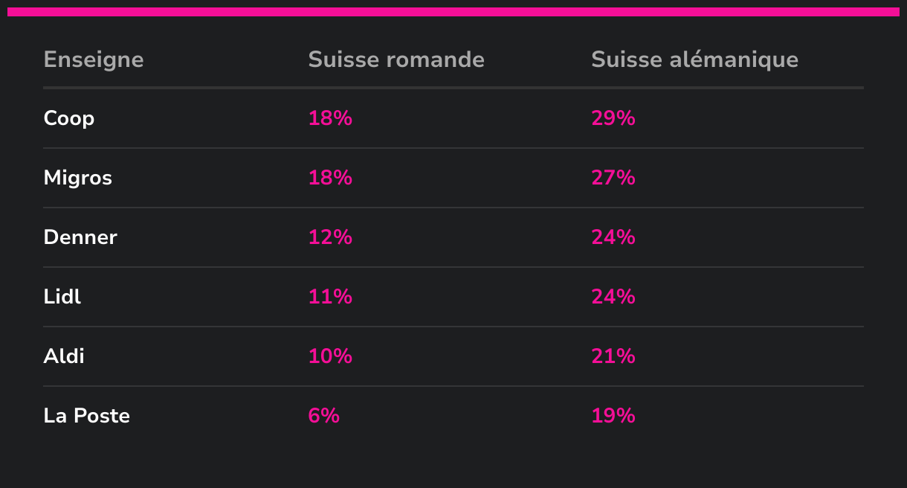This screenshot has height=488, width=907.
Task: Select Aldi's 10% Suisse romande value
Action: (x=330, y=356)
